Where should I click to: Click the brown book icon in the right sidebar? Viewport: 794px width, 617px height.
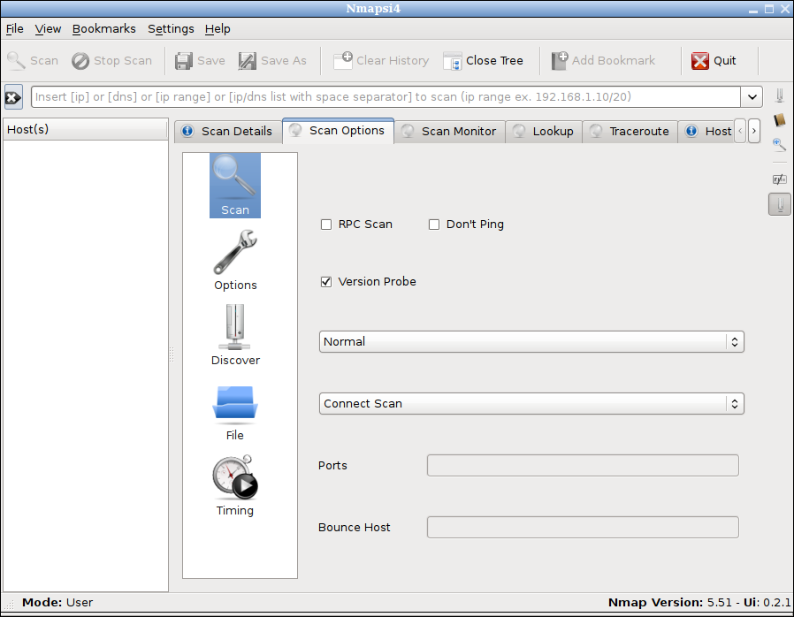780,120
